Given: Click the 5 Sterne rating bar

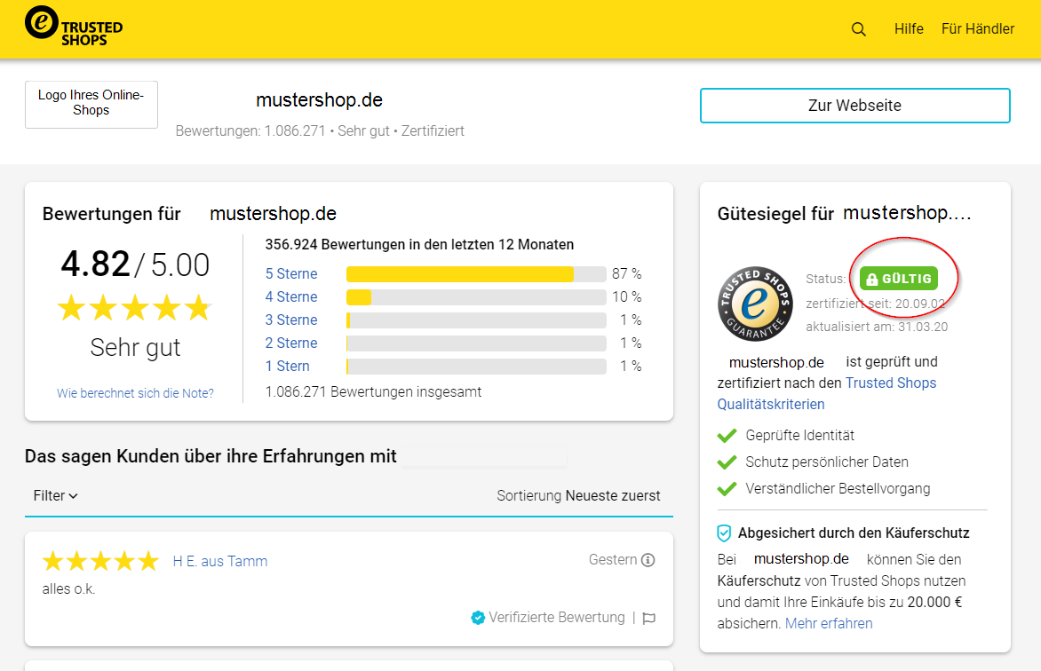Looking at the screenshot, I should (476, 274).
